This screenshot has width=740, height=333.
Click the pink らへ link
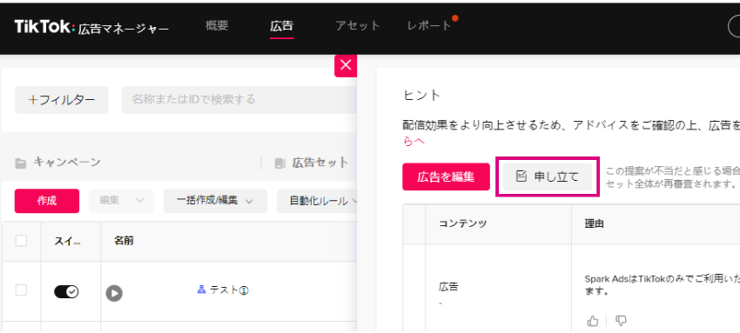[x=414, y=142]
